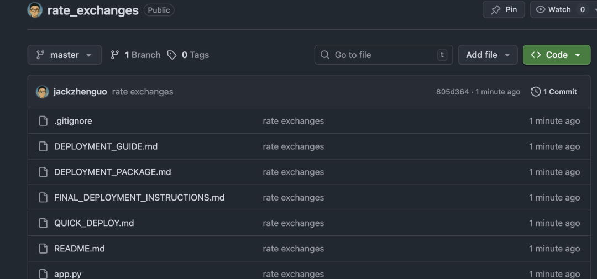This screenshot has width=597, height=279.
Task: Open FINAL_DEPLOYMENT_INSTRUCTIONS.md file
Action: click(x=139, y=197)
